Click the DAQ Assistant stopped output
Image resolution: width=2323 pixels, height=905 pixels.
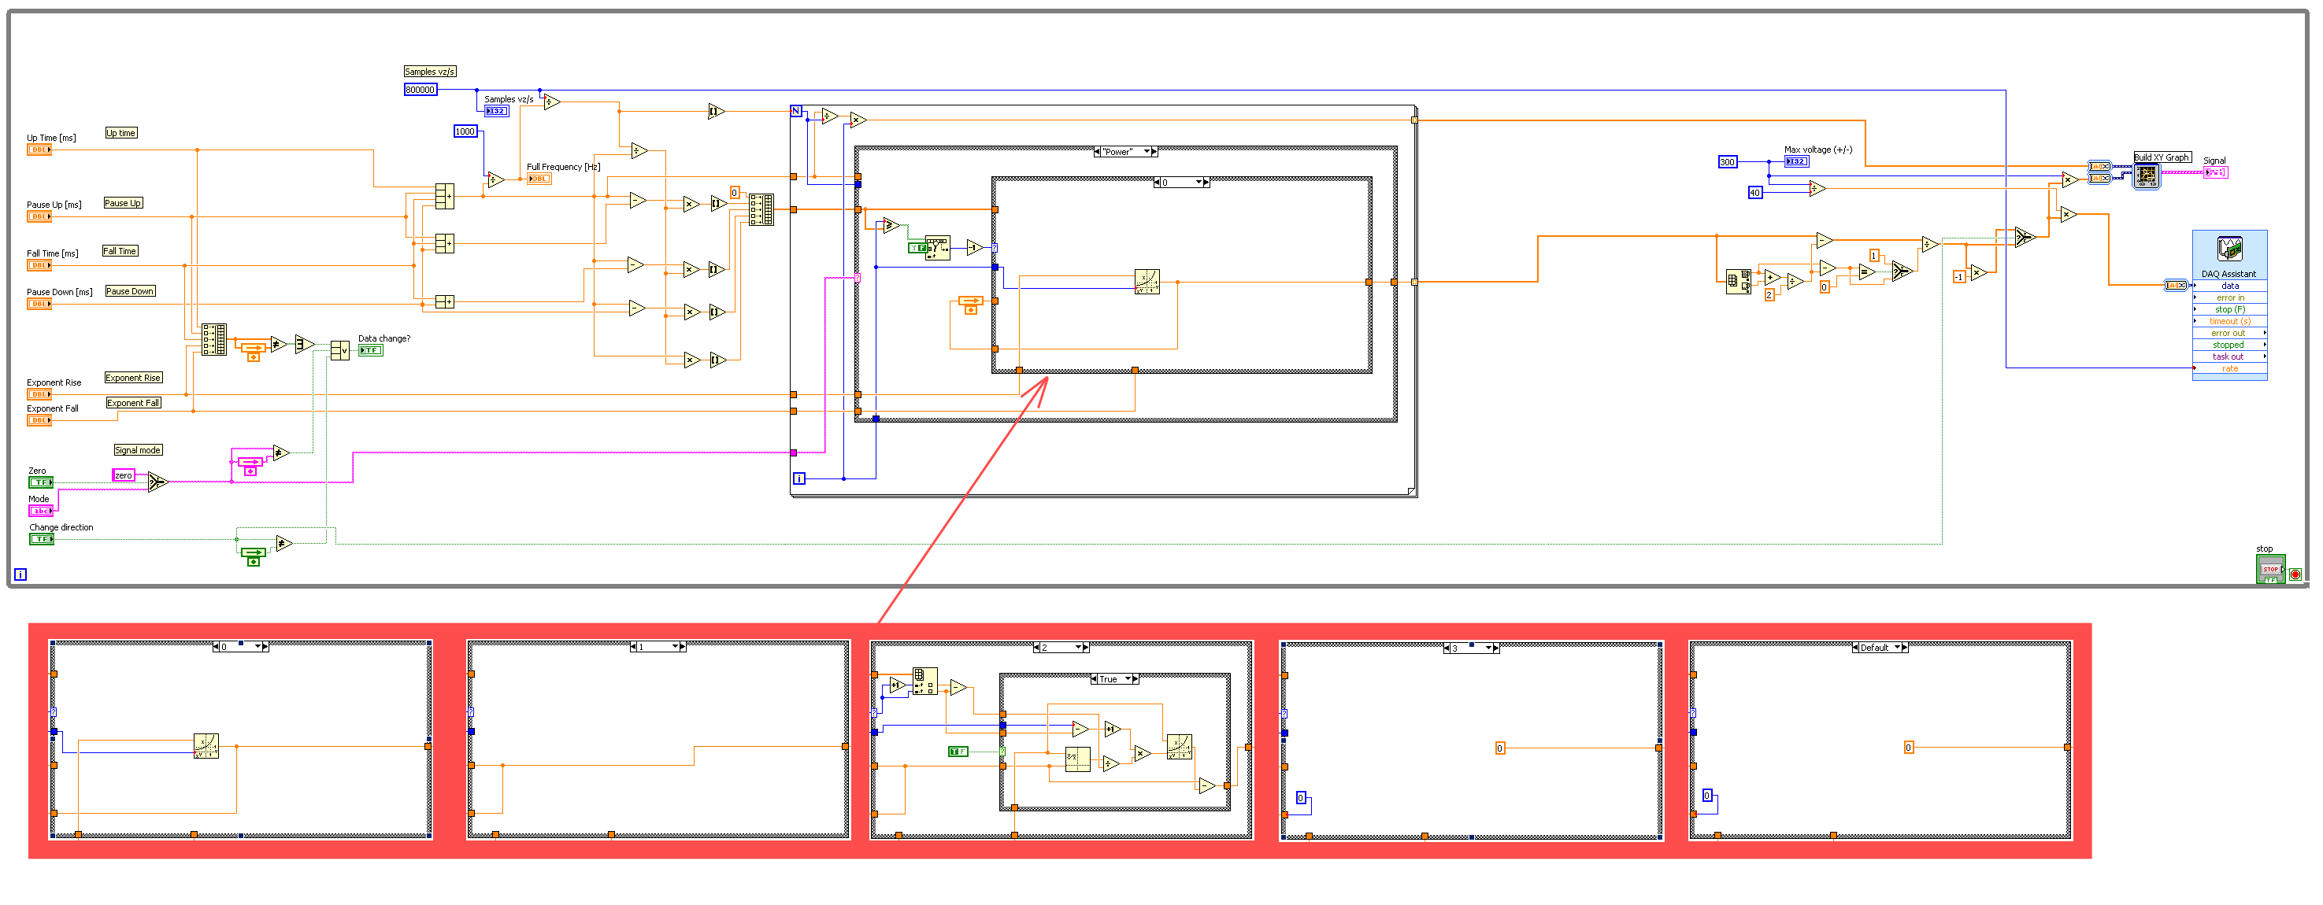click(x=2229, y=345)
